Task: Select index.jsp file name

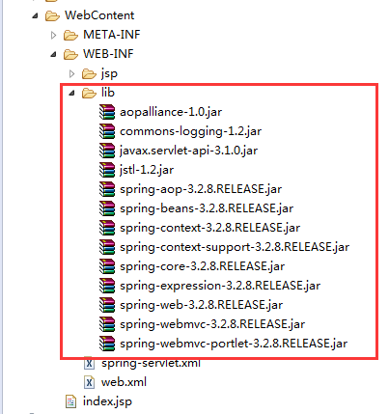Action: point(107,401)
